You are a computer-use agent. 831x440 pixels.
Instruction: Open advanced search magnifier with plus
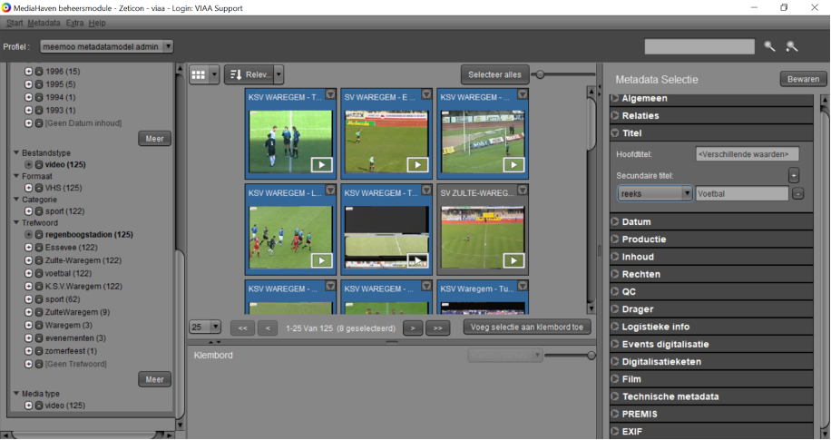point(792,46)
